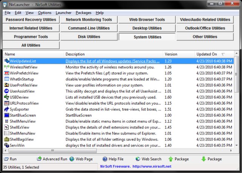Click the vertical scrollbar up arrow
Screen dimensions: 242x173
tap(236, 53)
